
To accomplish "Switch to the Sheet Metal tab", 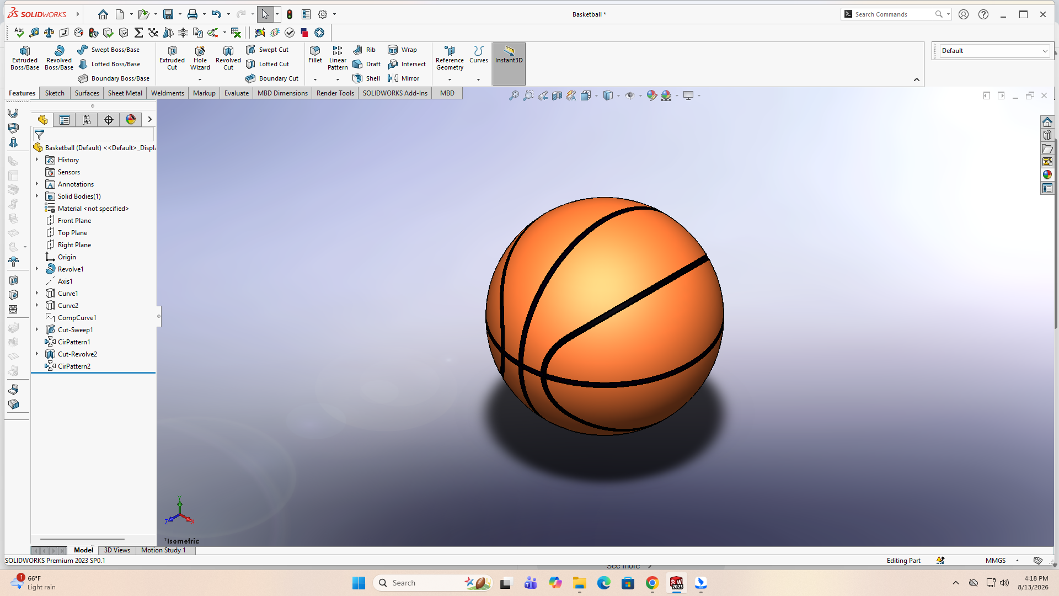I will point(125,93).
